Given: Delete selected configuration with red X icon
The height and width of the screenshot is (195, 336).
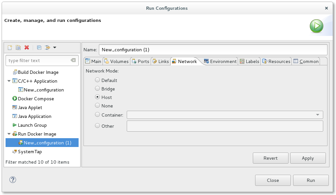Looking at the screenshot, I should pos(27,48).
